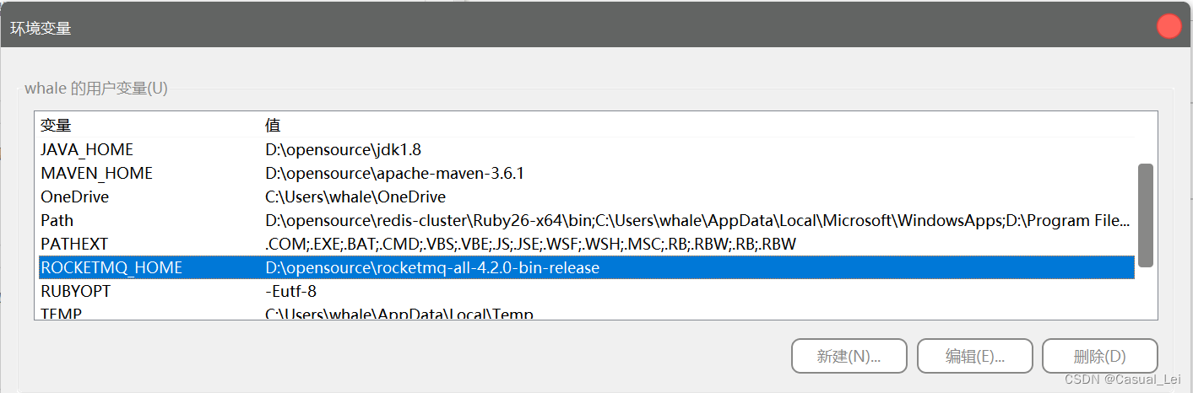This screenshot has width=1193, height=393.
Task: Click the value D:\opensource\apache-maven-3.6.1
Action: [x=394, y=173]
